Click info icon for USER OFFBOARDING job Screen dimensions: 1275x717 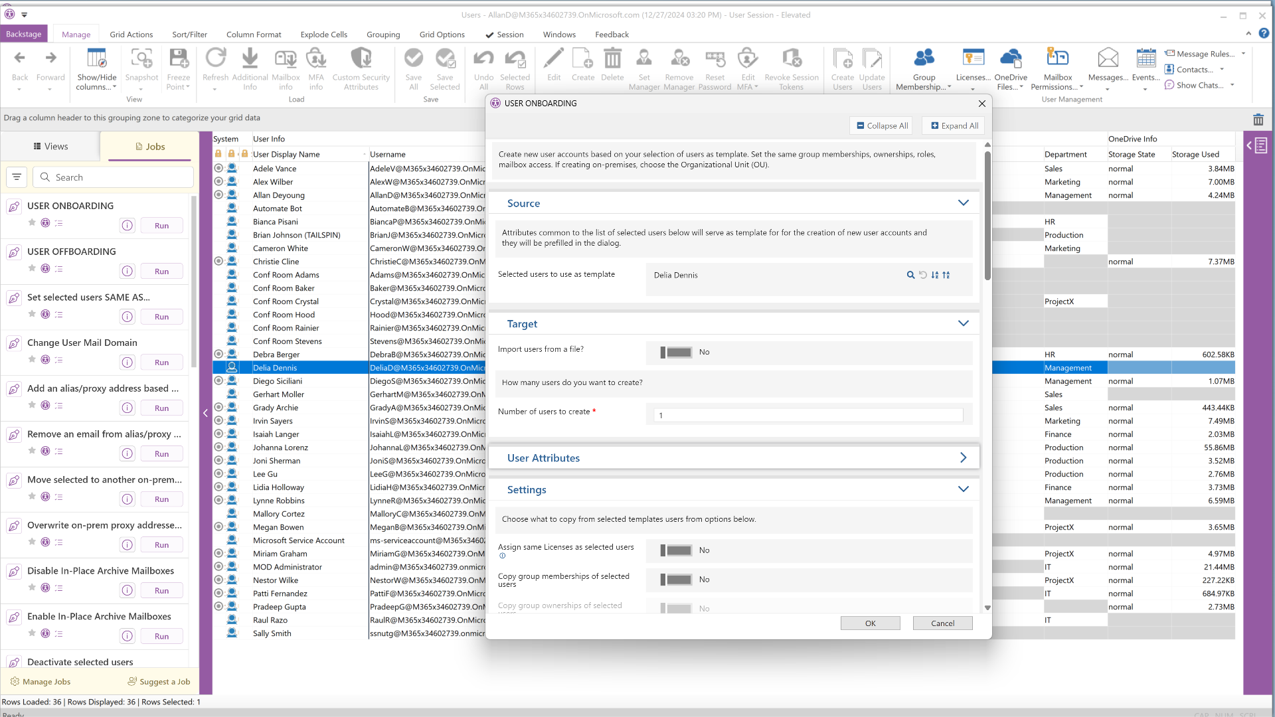click(127, 271)
